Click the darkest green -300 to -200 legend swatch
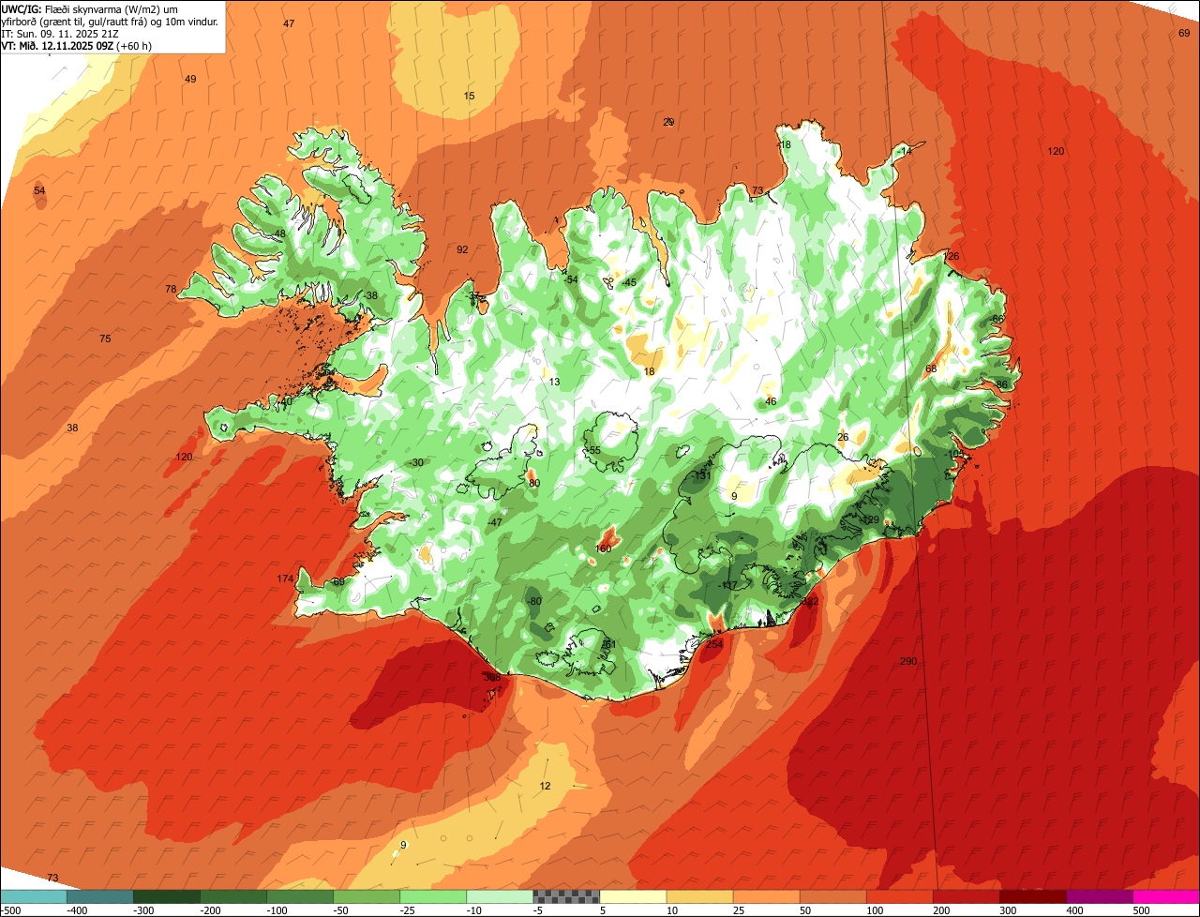Image resolution: width=1200 pixels, height=917 pixels. 167,896
